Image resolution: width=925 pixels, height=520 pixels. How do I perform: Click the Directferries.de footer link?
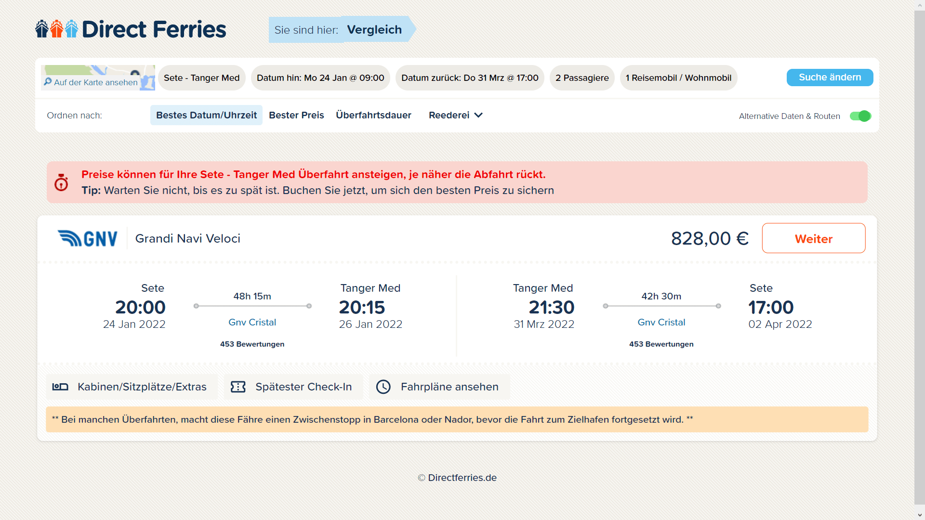[x=462, y=478]
